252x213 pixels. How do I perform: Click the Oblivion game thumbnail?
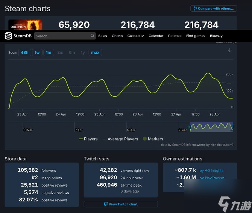point(25,25)
